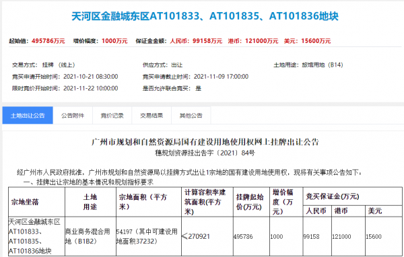Click the USD deposit 15600万元
This screenshot has width=404, height=257.
316,41
